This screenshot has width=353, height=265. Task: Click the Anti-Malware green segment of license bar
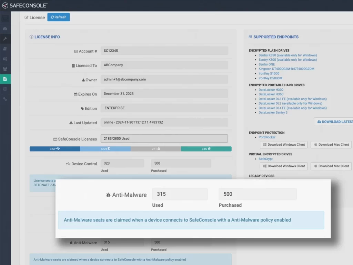pyautogui.click(x=206, y=149)
